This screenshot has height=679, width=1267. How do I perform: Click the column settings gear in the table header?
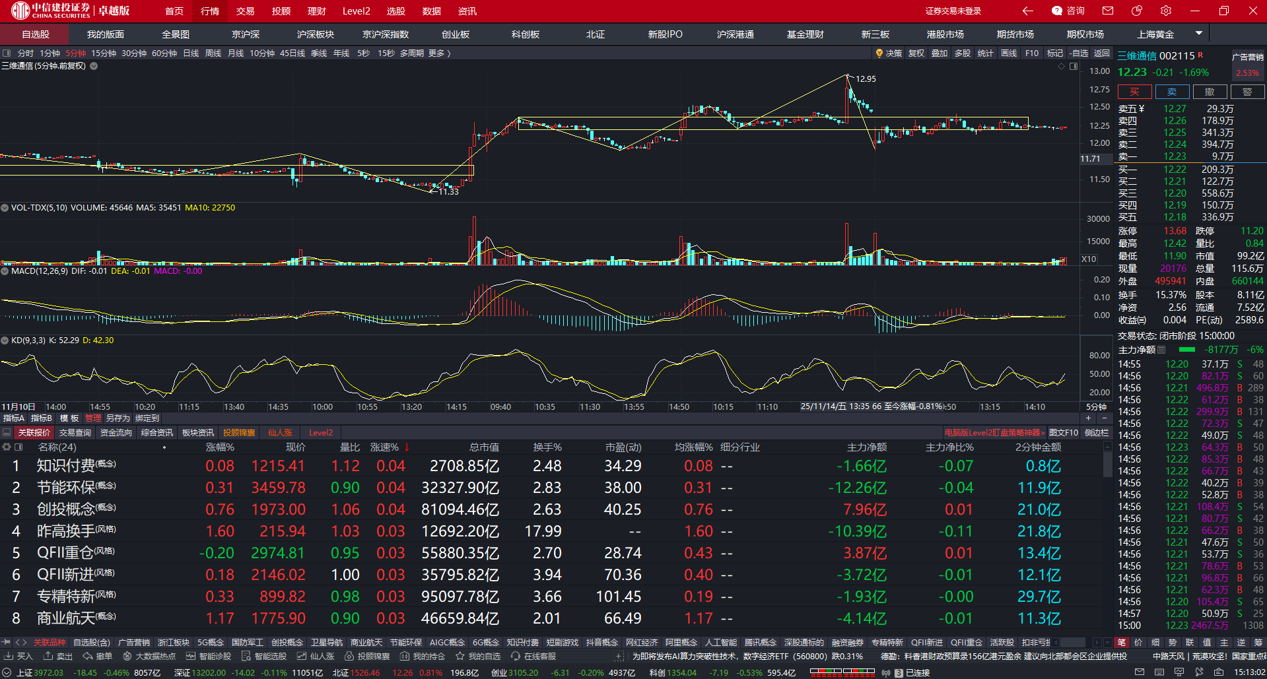(x=7, y=447)
